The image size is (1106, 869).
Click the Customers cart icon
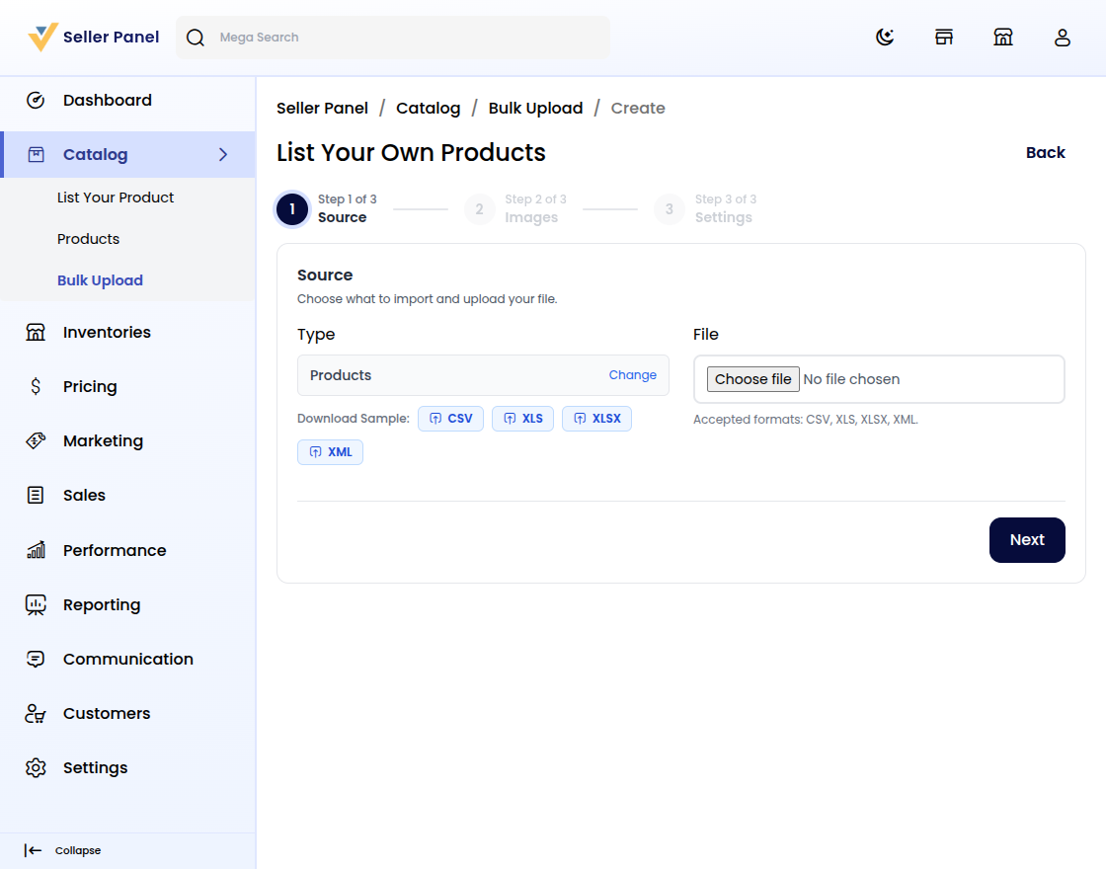pos(36,713)
